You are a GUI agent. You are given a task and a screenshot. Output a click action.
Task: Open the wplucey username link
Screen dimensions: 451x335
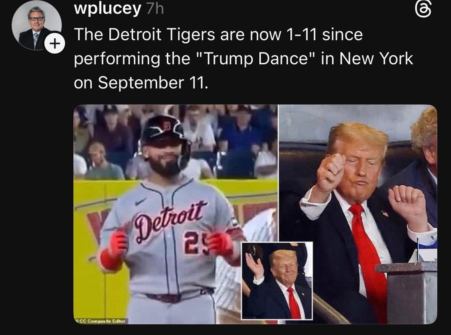[107, 8]
